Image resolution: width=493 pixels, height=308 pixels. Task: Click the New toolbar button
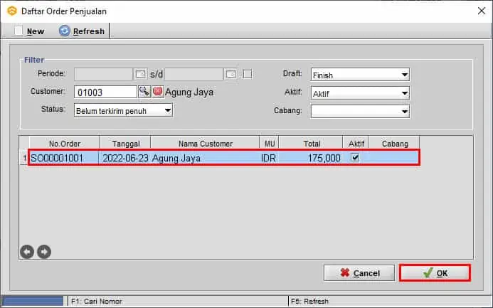(x=30, y=31)
